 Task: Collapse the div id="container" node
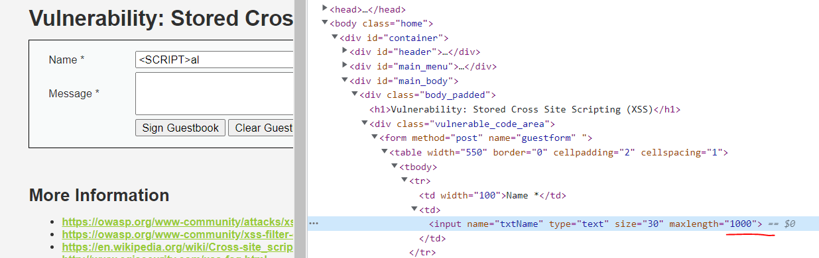(x=335, y=38)
